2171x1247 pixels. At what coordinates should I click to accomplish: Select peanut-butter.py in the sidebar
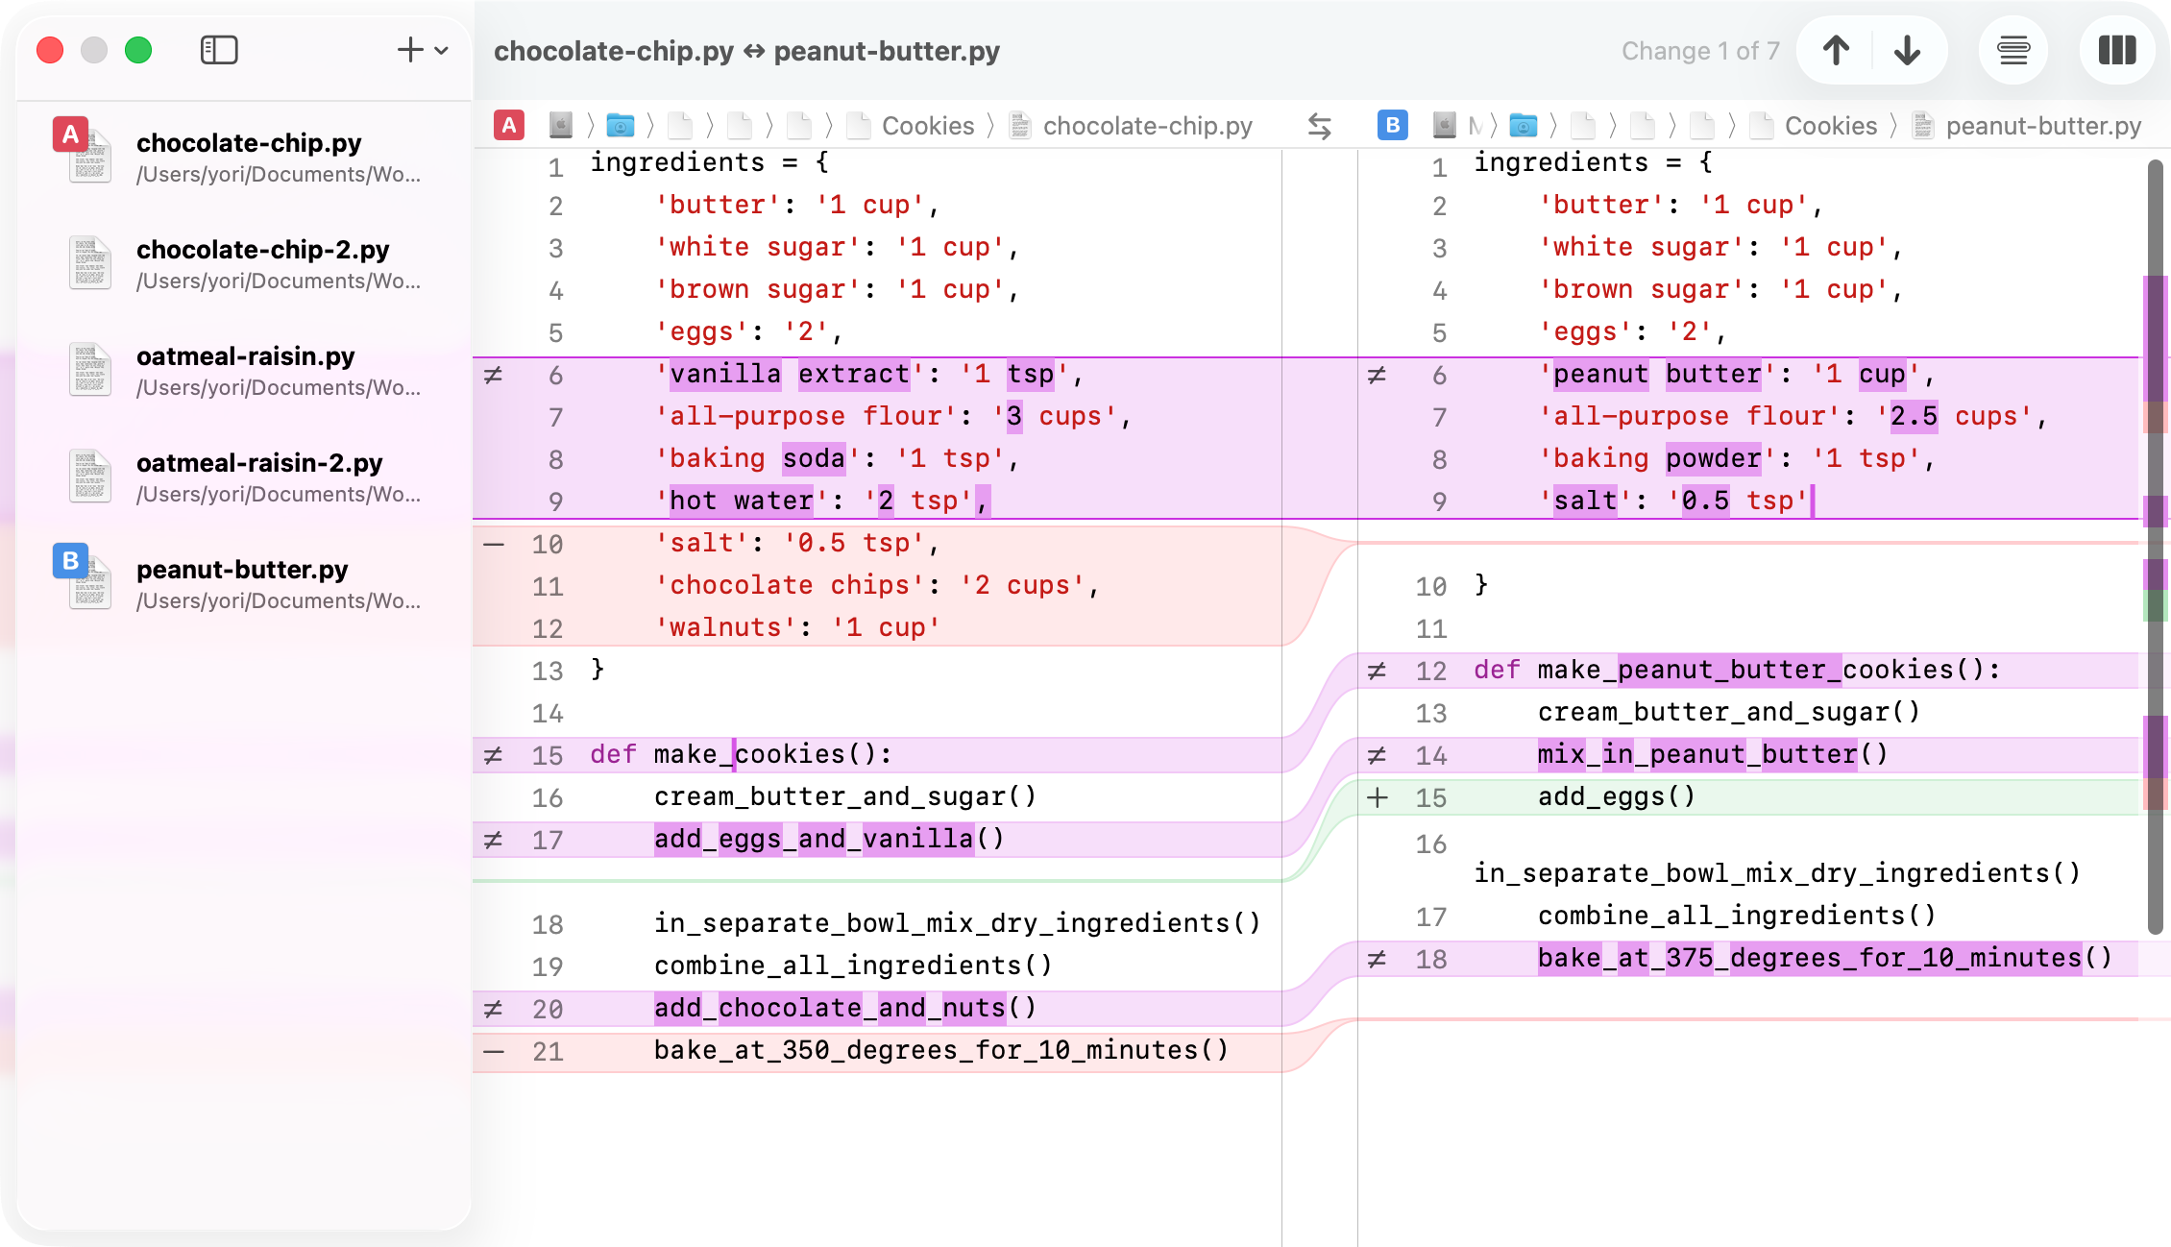244,584
